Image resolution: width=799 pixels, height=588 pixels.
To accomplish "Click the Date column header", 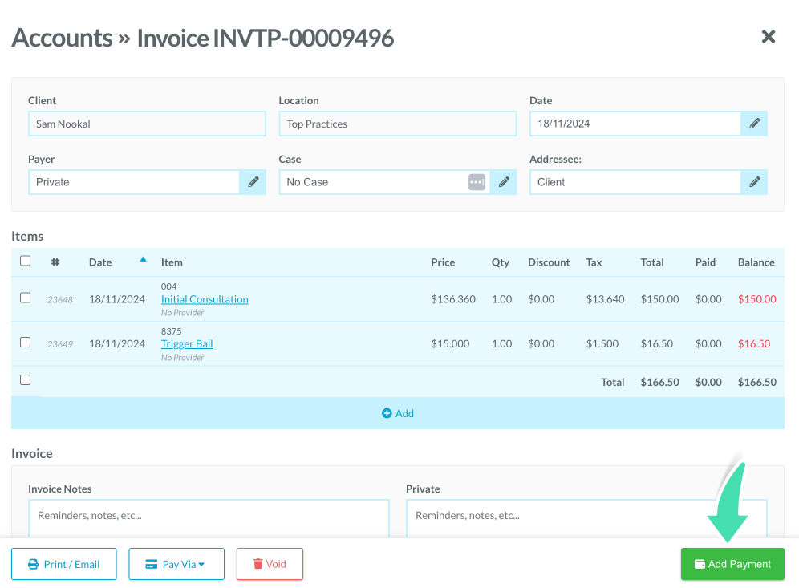I will click(x=100, y=262).
